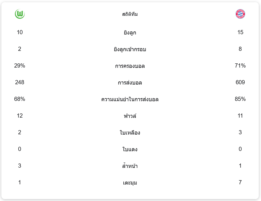This screenshot has width=261, height=201.
Task: Select Bayern's 15 shots value
Action: 240,33
